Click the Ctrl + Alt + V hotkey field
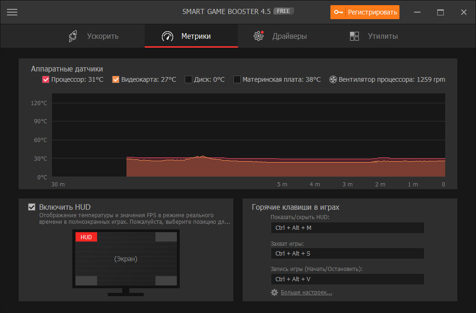The height and width of the screenshot is (313, 476). coord(347,279)
